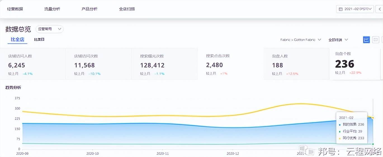The width and height of the screenshot is (383, 157).
Task: Open the 流量分析 tab
Action: click(x=52, y=9)
